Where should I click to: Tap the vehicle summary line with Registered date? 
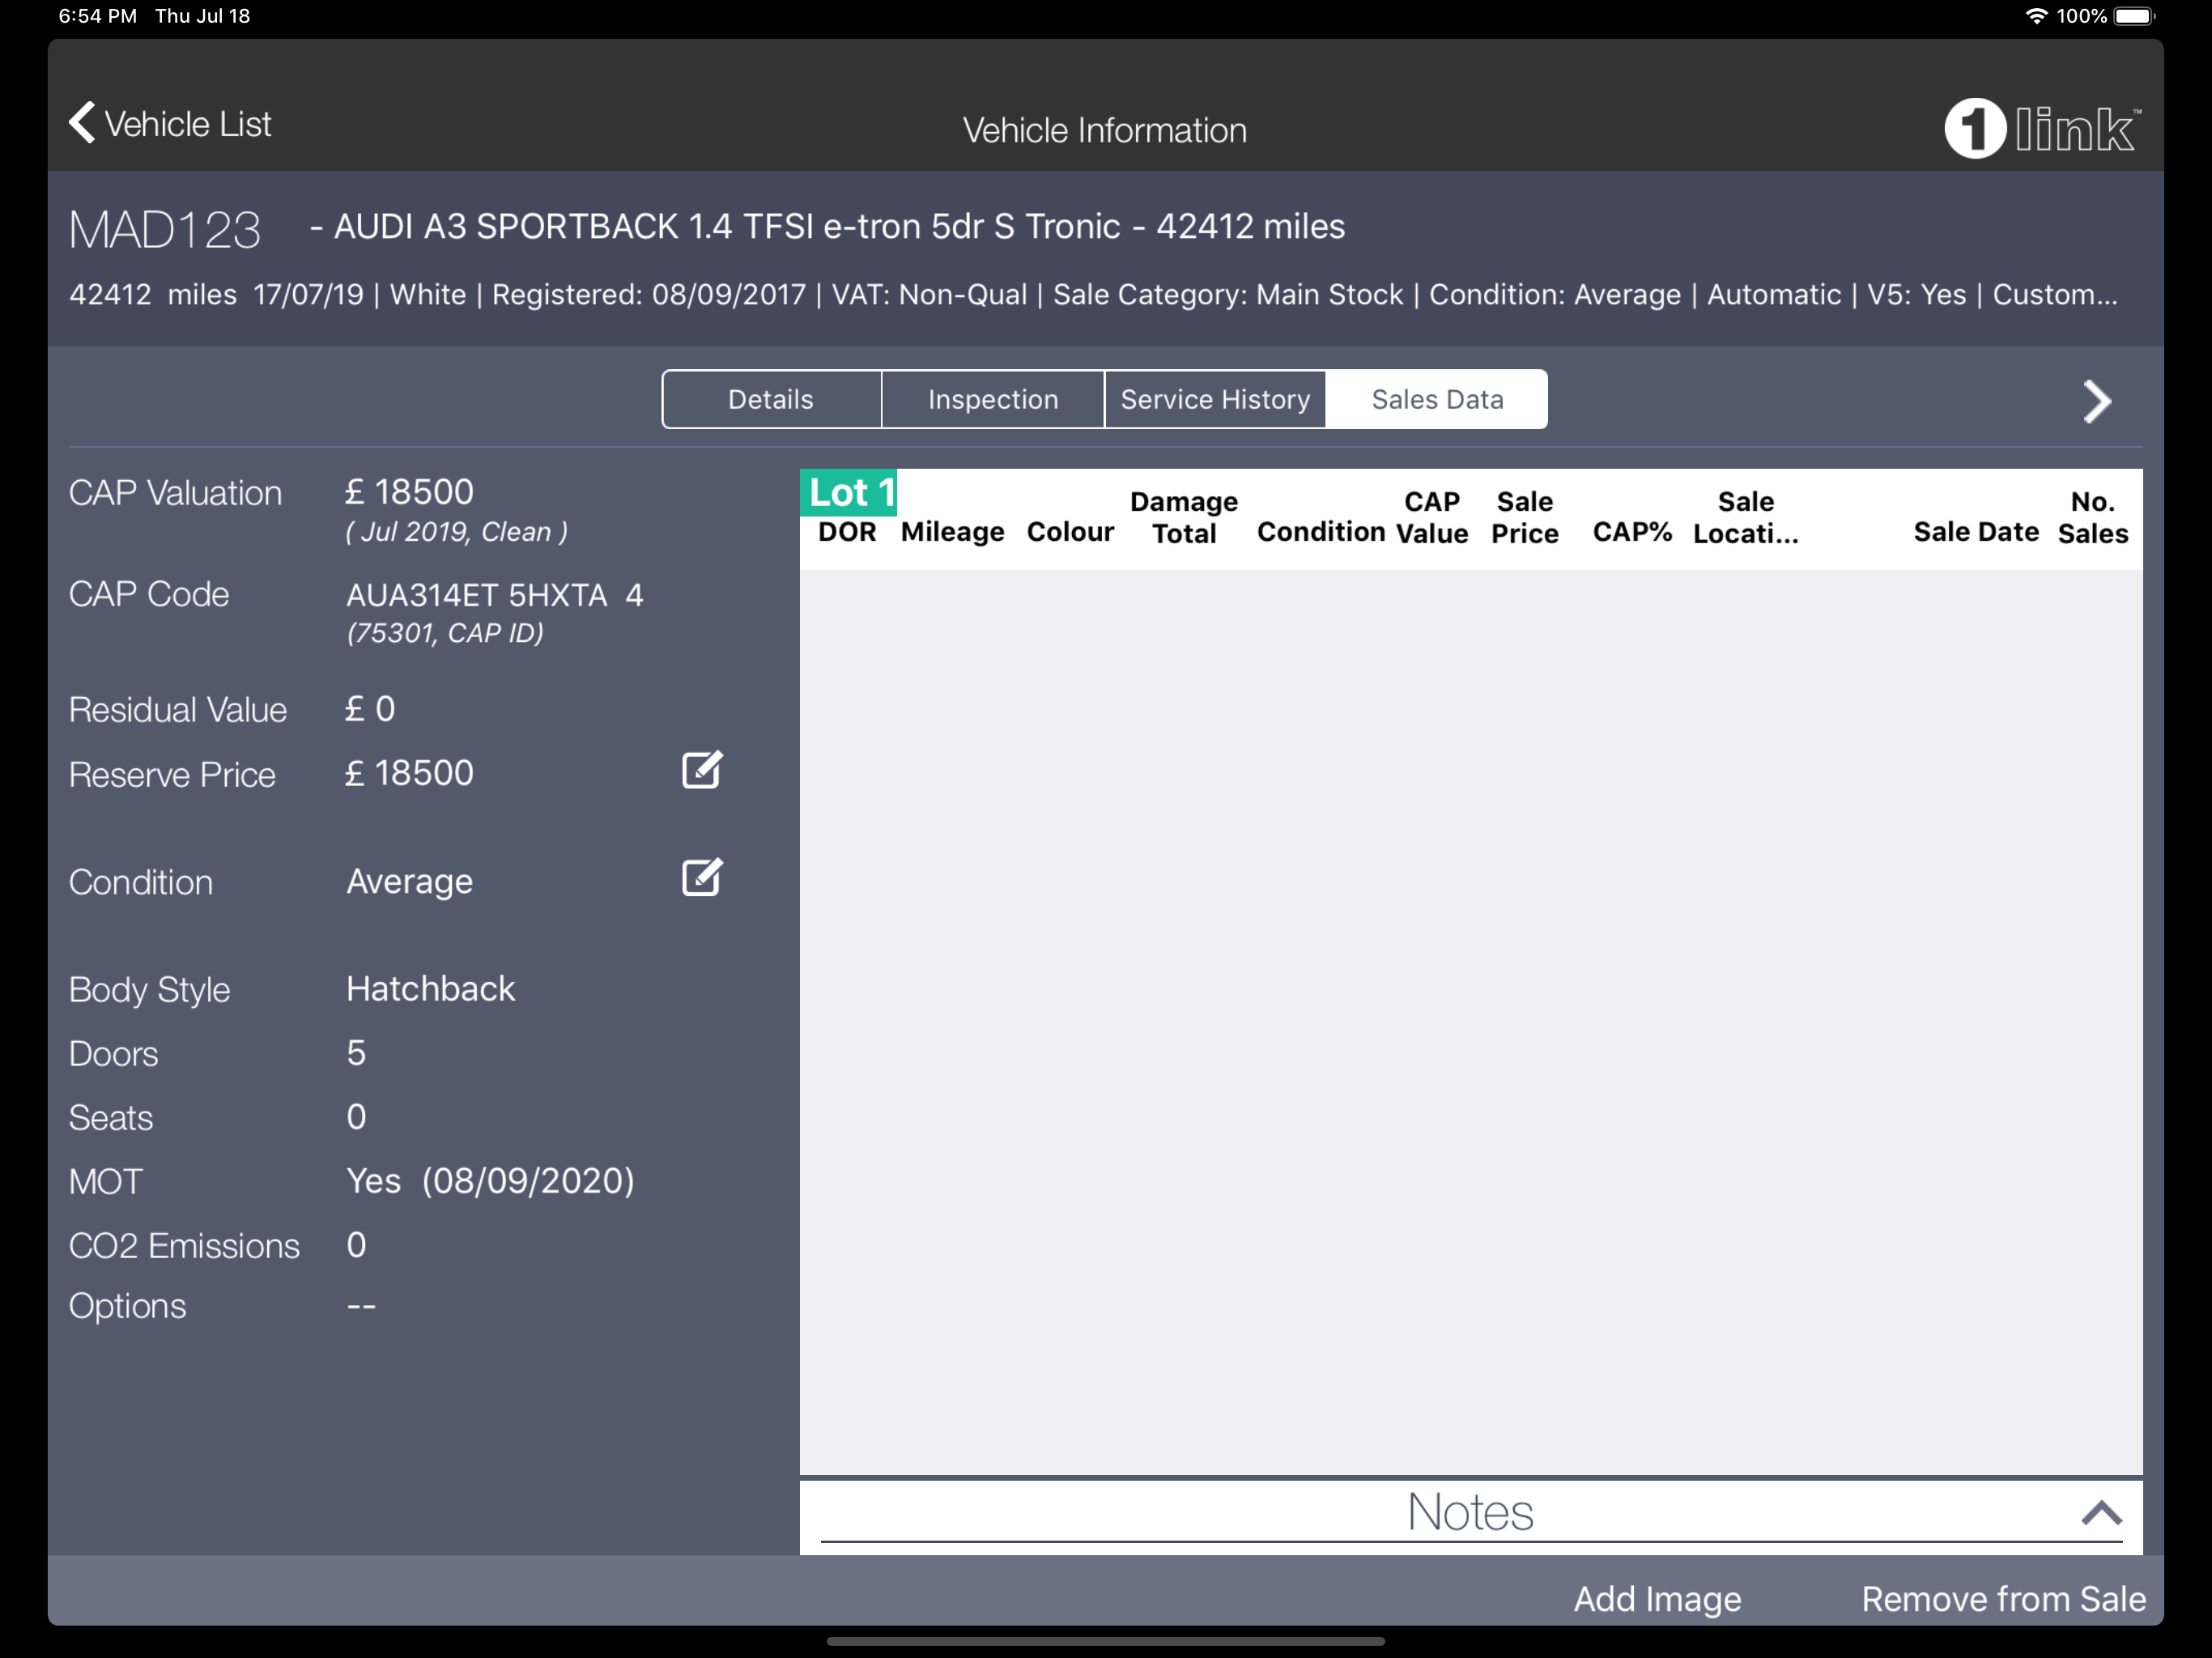[x=1093, y=295]
